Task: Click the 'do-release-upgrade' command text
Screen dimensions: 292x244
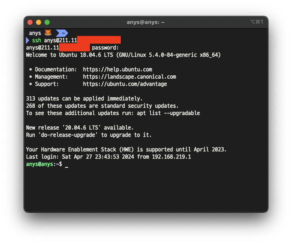Action: 69,135
